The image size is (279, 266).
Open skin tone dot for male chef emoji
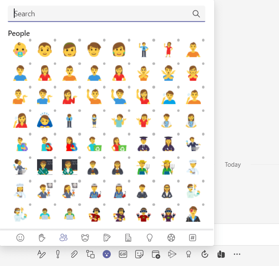pos(203,158)
